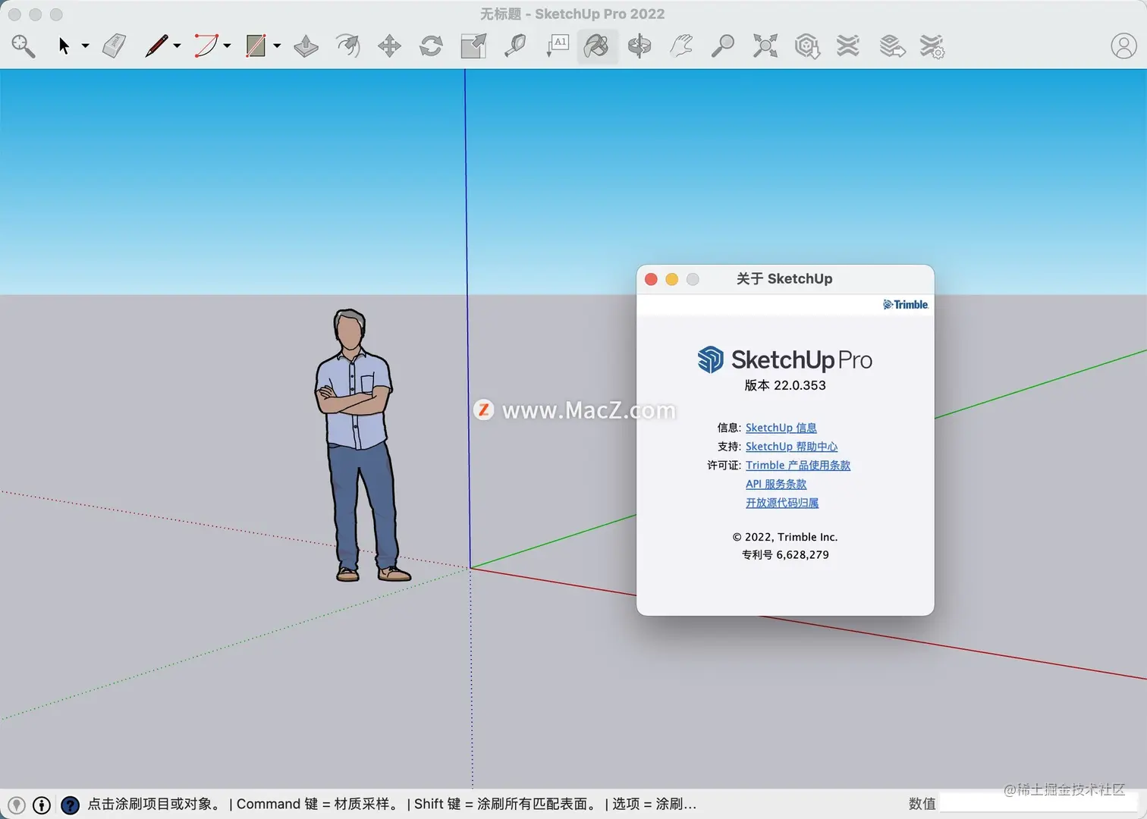Open the Extension Warehouse
This screenshot has width=1147, height=819.
coord(848,46)
